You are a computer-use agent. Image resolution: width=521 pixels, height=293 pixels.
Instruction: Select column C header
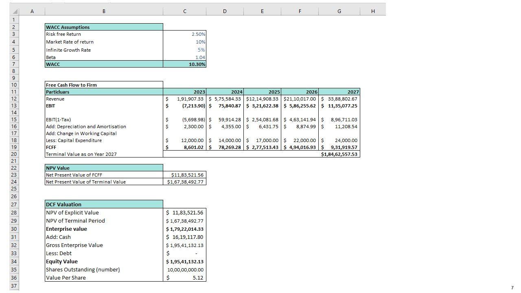184,11
